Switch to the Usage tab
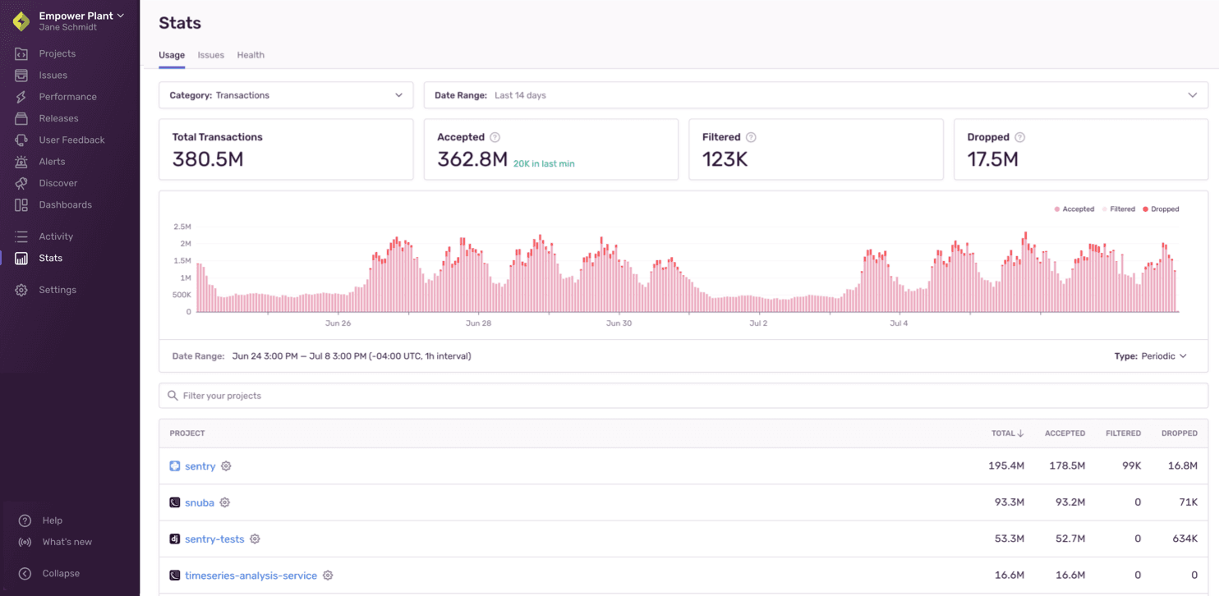 [x=172, y=55]
